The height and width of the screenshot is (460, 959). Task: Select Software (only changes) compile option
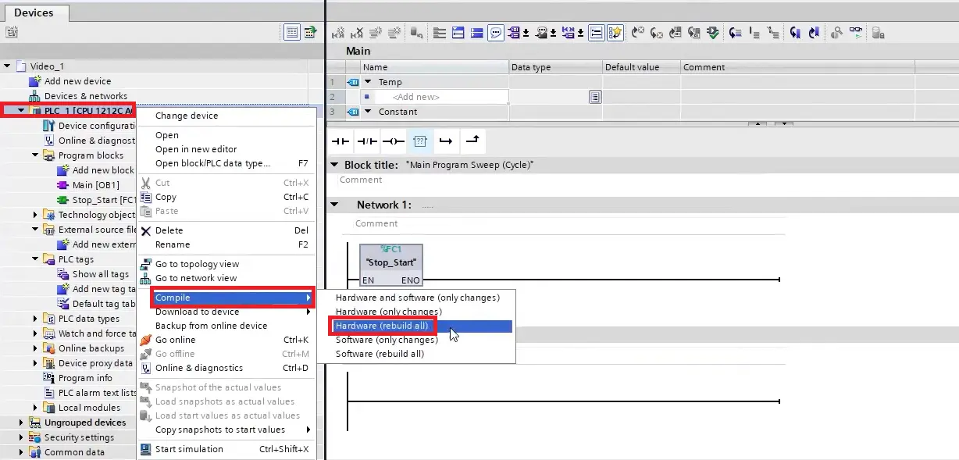pos(386,340)
